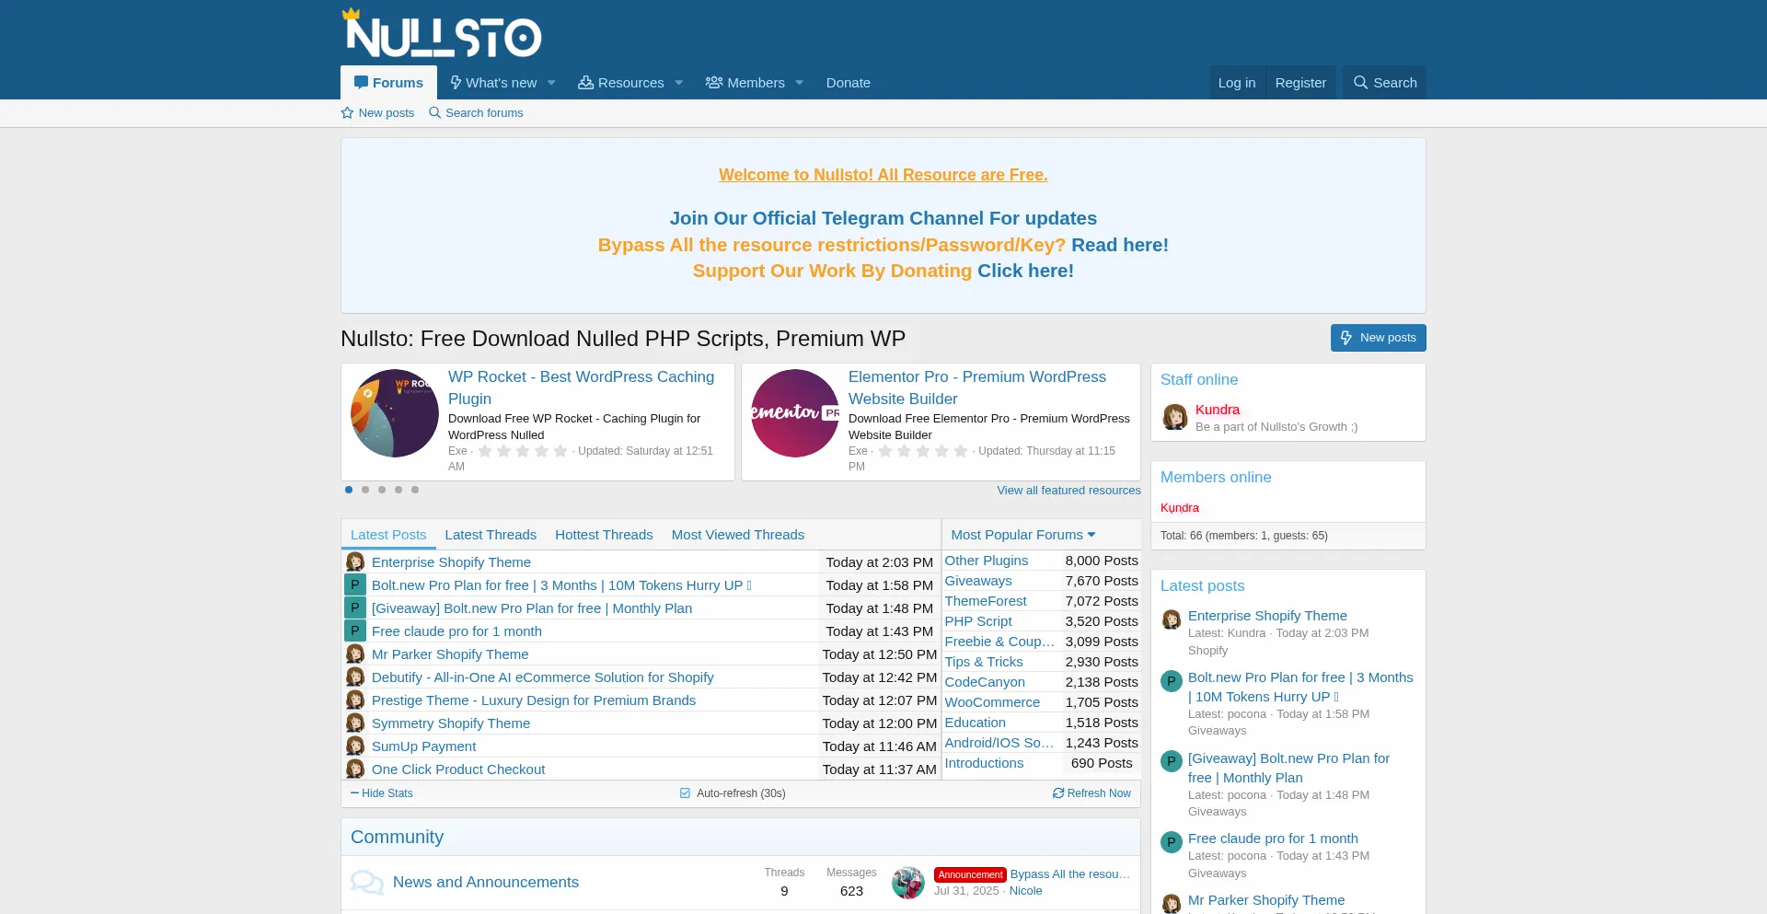Open News and Announcements forum
This screenshot has height=914, width=1767.
486,882
